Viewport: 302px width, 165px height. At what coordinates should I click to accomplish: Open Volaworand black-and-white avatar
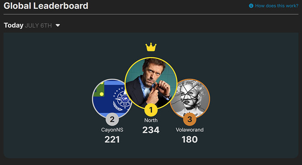[x=190, y=98]
